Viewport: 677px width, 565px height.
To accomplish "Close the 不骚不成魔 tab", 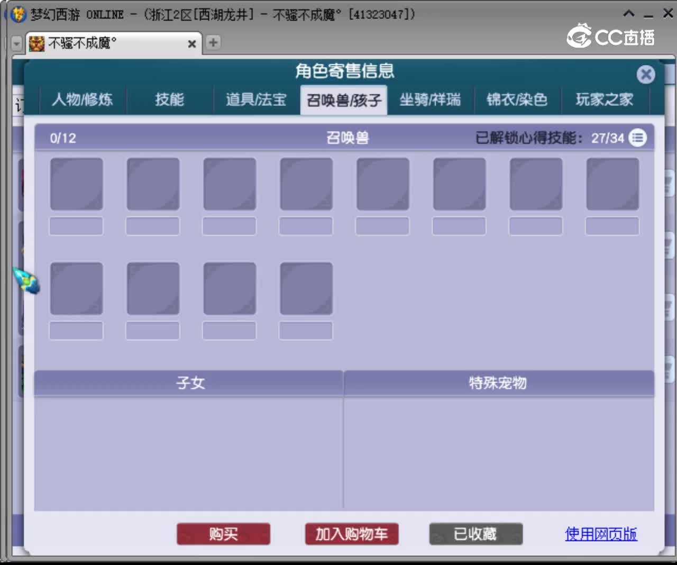I will (192, 44).
